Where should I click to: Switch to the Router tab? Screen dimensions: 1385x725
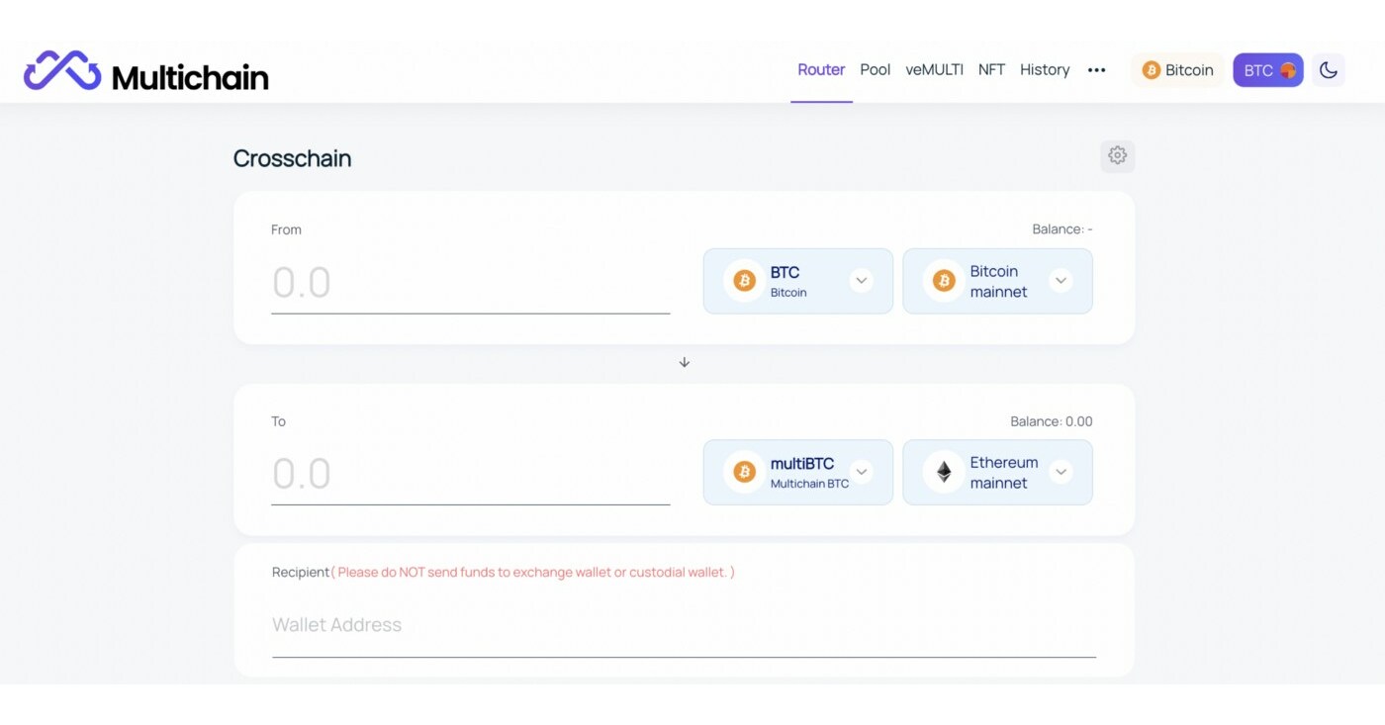coord(821,70)
